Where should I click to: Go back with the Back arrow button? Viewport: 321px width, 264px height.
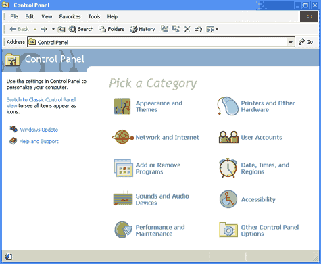pyautogui.click(x=19, y=29)
